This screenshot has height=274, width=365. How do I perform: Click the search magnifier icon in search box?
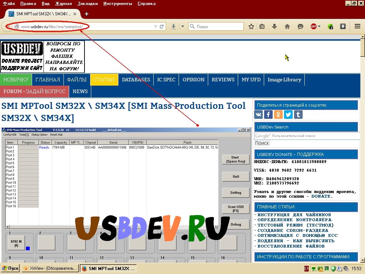(192, 26)
